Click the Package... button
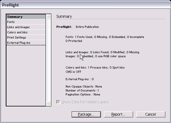This screenshot has width=171, height=123. pyautogui.click(x=86, y=114)
